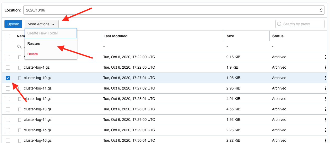330x143 pixels.
Task: Check the box for cluster-log-14.gz
Action: (8, 120)
